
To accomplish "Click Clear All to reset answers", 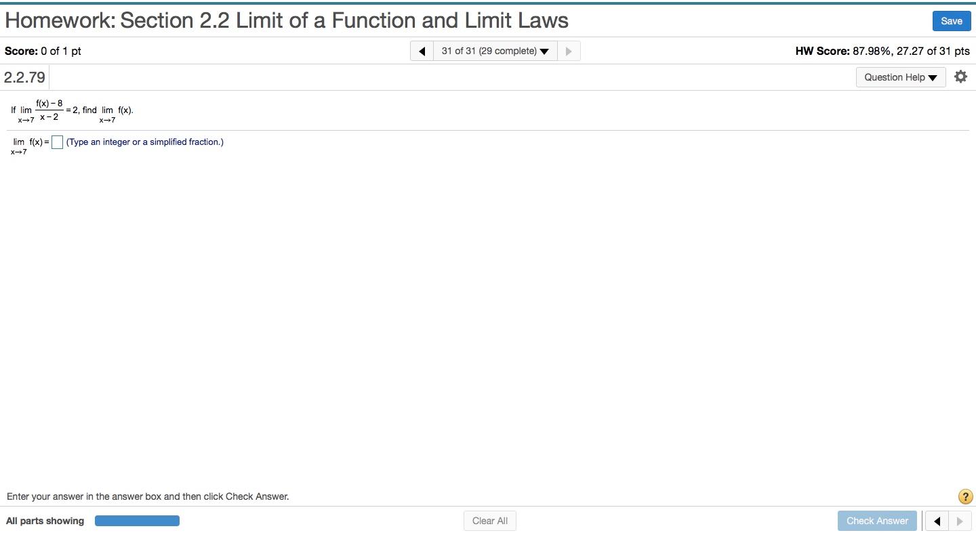I will pos(489,521).
